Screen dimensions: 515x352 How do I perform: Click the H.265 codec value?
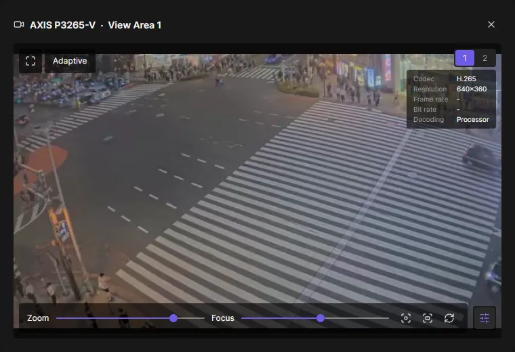click(466, 79)
